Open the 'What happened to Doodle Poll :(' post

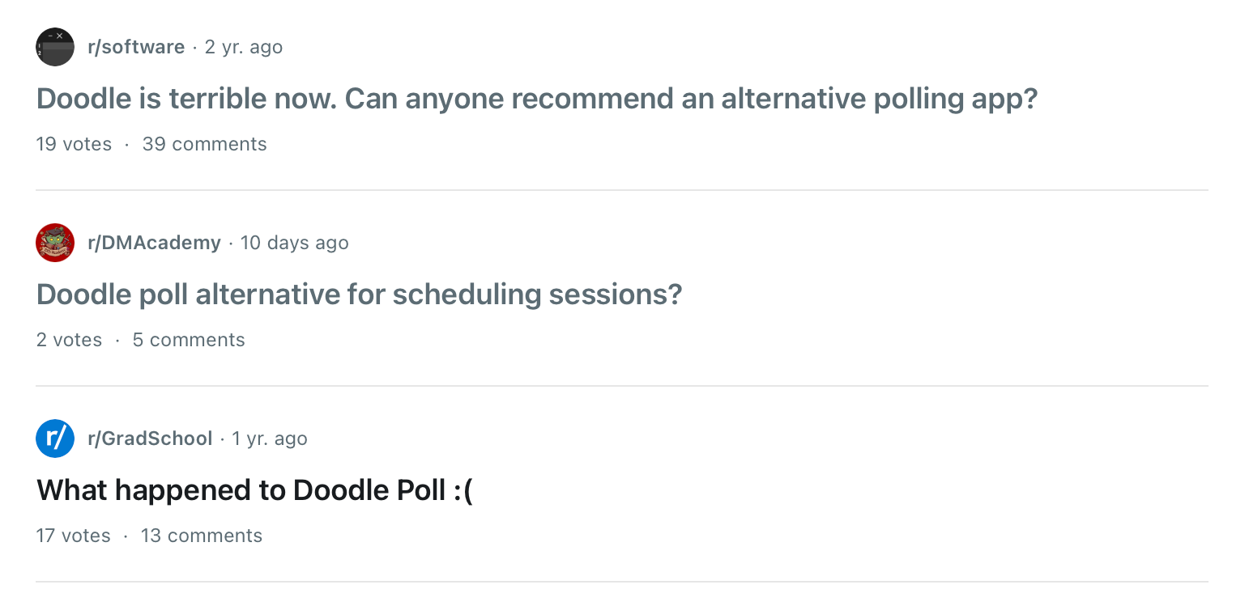[x=254, y=489]
